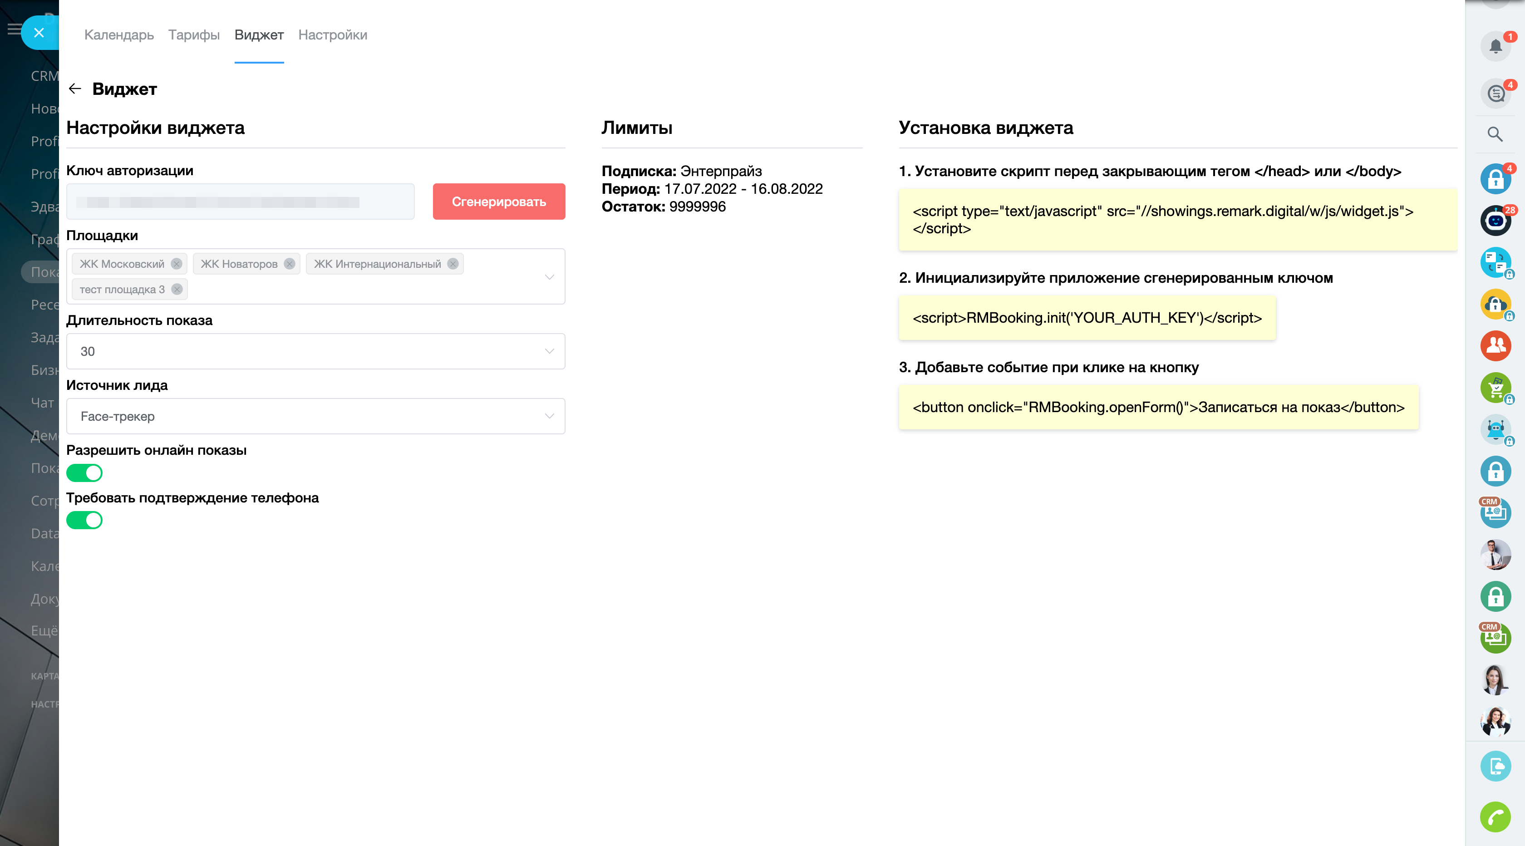
Task: Switch to the Настройки tab
Action: 333,35
